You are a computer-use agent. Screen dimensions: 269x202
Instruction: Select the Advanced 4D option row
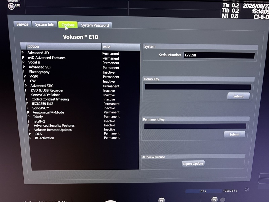tap(80, 53)
